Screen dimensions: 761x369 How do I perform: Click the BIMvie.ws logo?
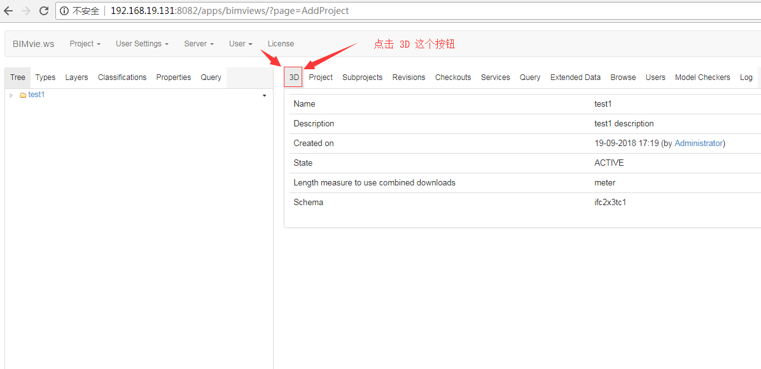[x=33, y=43]
